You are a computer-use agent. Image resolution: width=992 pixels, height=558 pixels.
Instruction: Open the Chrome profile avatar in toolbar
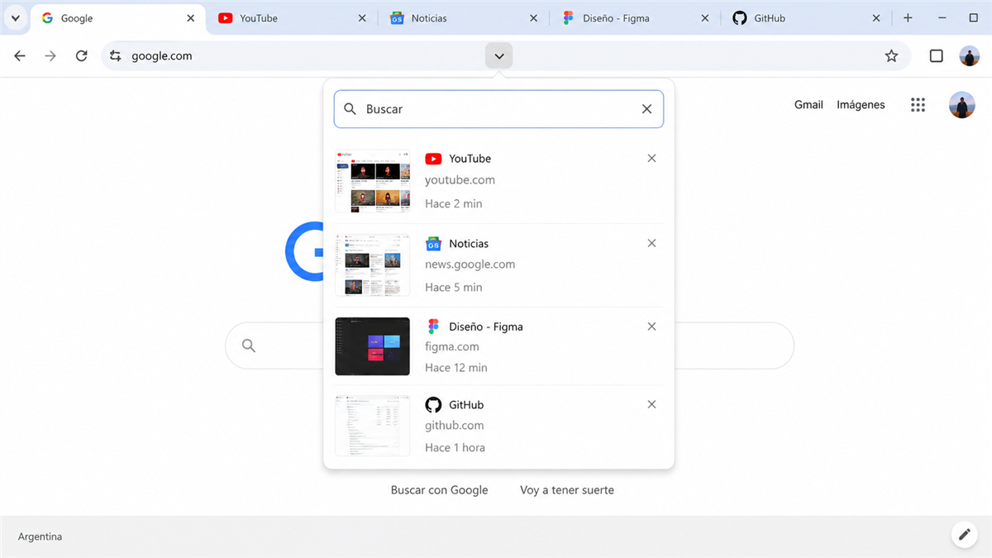(x=969, y=56)
